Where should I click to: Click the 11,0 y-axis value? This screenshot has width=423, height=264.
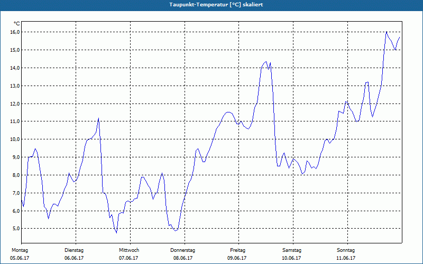point(15,121)
